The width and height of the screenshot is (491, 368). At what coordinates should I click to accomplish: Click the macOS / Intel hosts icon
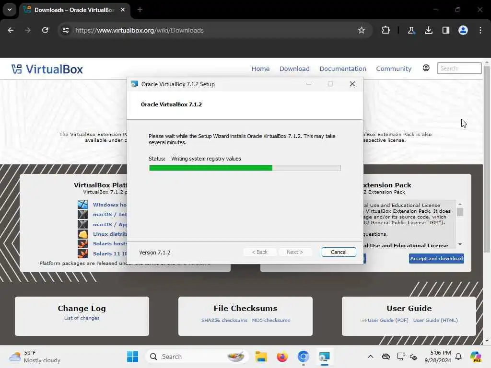click(82, 214)
